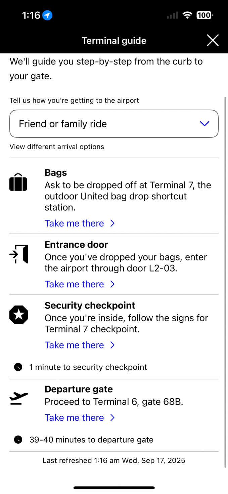Image resolution: width=228 pixels, height=494 pixels.
Task: Tap the Entrance door icon
Action: [19, 254]
